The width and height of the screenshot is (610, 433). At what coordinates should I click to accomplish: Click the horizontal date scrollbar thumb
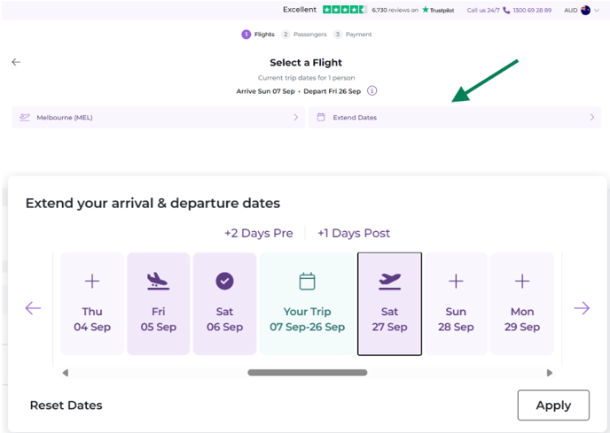click(x=308, y=373)
